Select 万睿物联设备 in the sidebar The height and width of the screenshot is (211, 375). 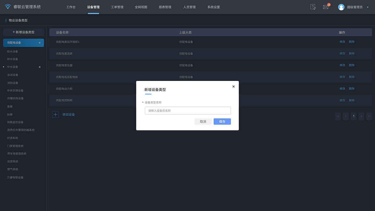point(15,178)
